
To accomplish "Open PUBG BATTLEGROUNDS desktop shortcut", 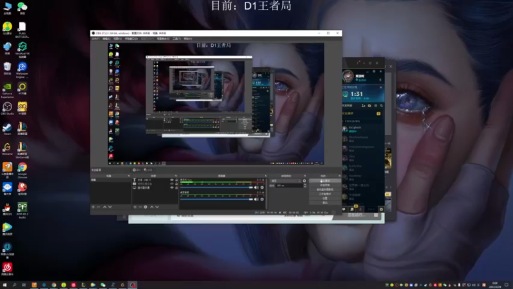I will click(x=22, y=30).
